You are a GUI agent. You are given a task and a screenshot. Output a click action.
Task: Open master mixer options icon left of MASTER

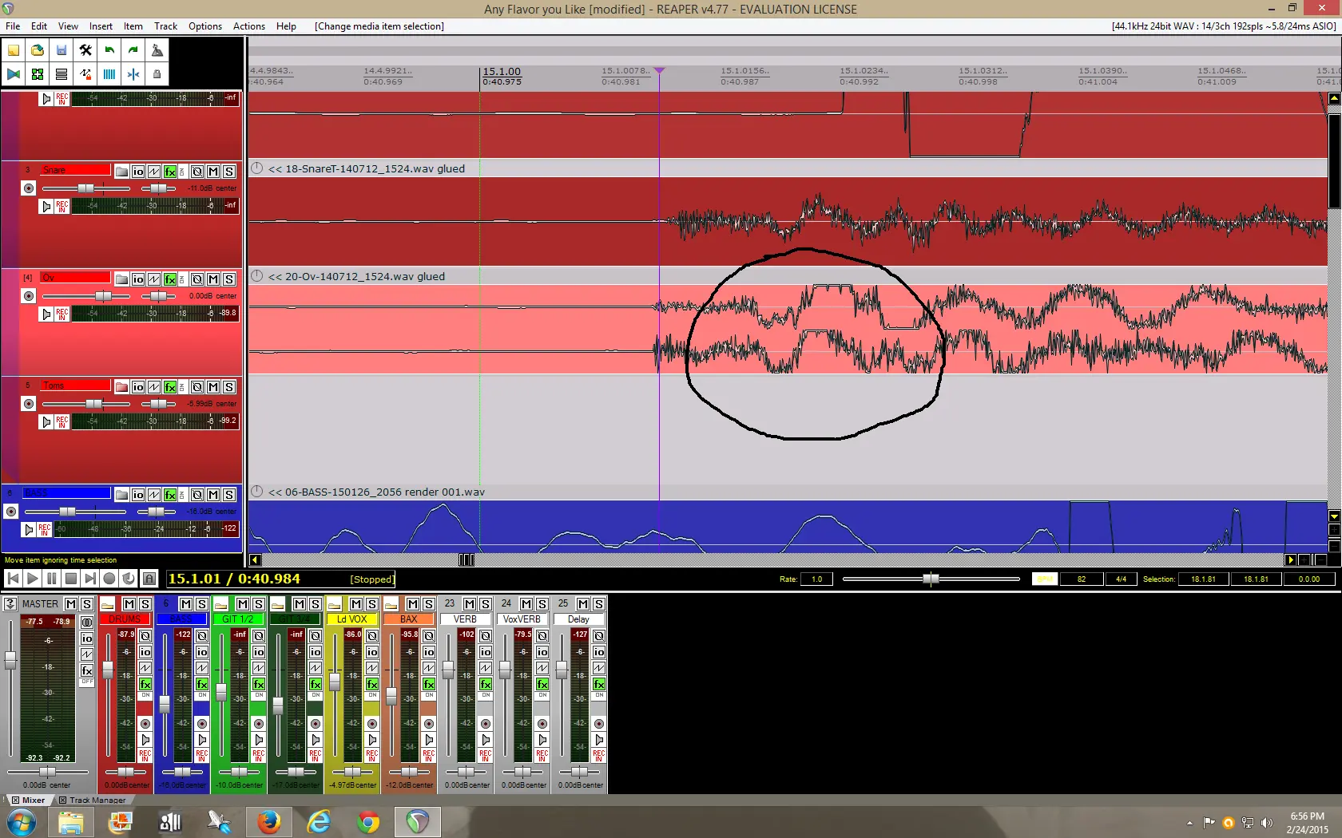click(10, 604)
